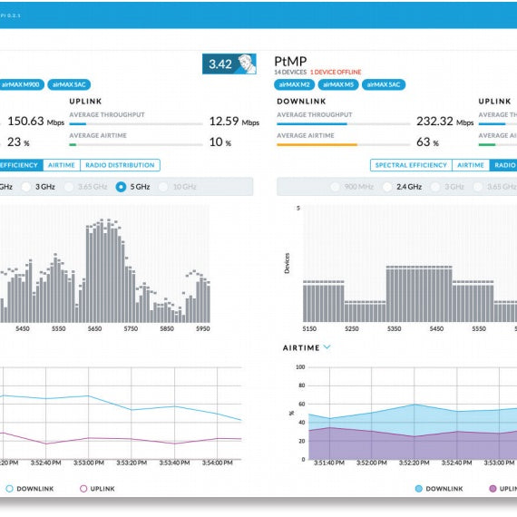517x517 pixels.
Task: Expand the AIRTIME chart dropdown chevron
Action: (327, 346)
